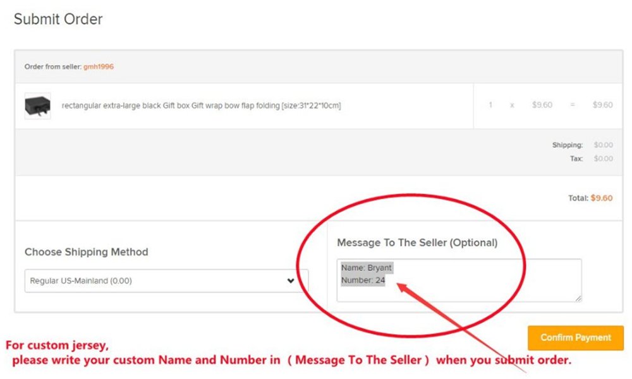Click the Total $9.60 amount

[x=602, y=198]
